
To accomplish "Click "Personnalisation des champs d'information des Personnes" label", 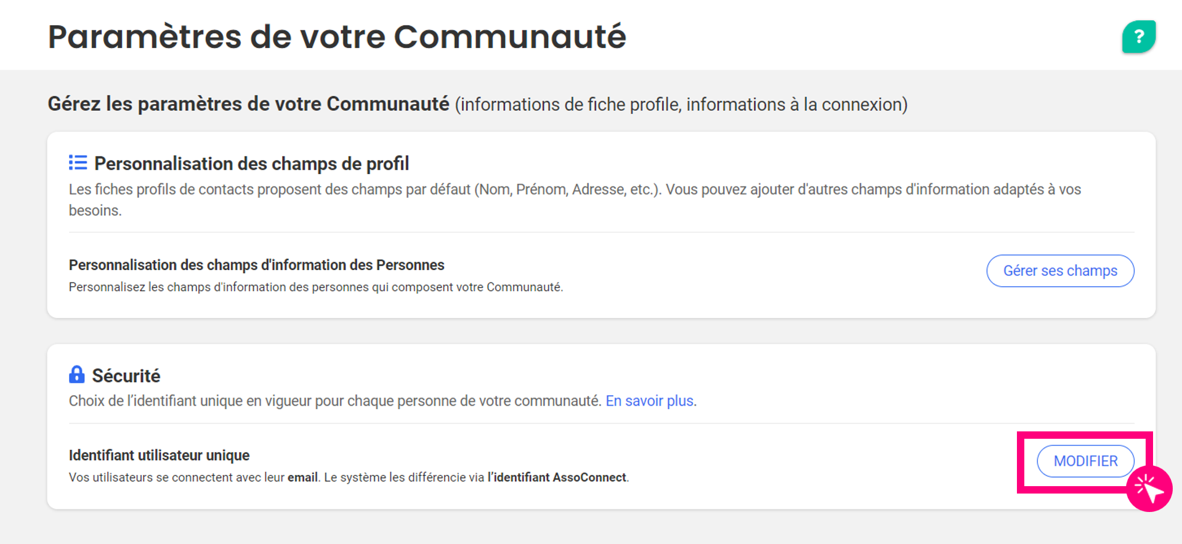I will 256,265.
